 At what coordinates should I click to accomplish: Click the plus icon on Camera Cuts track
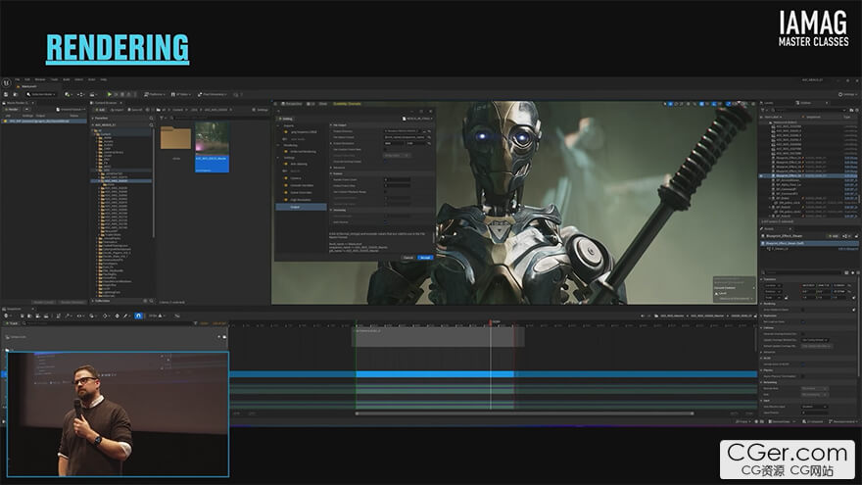coord(218,336)
